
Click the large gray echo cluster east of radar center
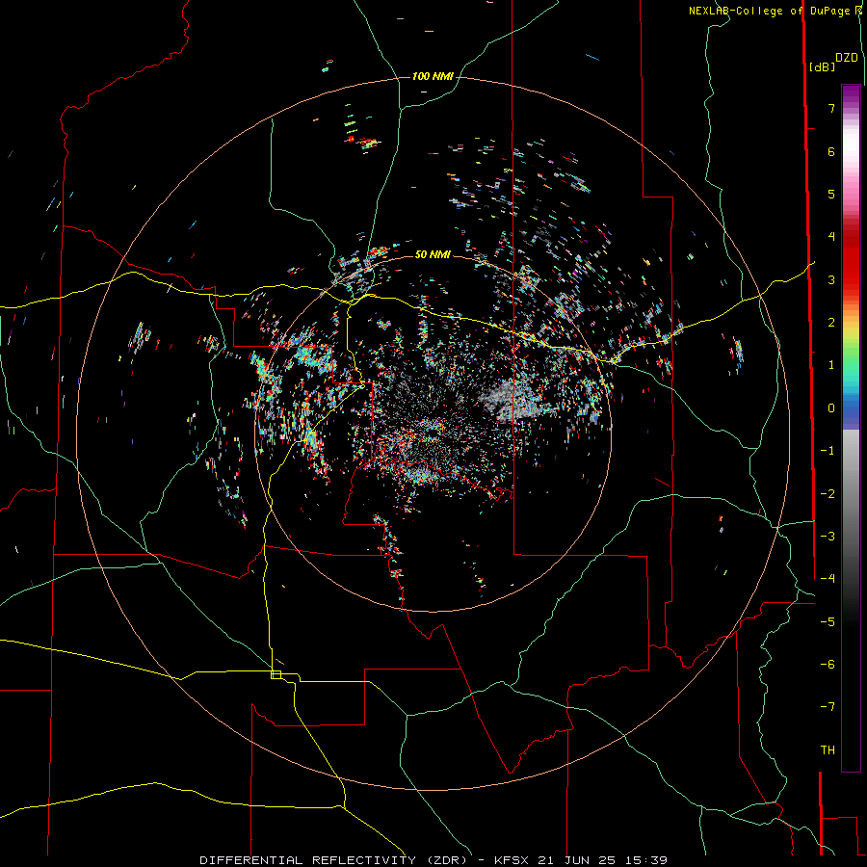tap(513, 399)
